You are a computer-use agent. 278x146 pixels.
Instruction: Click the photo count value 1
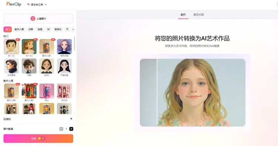point(66,129)
